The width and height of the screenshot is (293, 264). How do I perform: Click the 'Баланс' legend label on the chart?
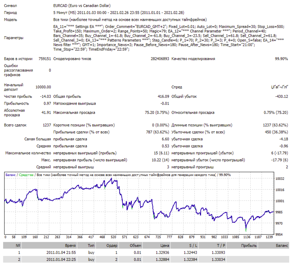pos(11,175)
